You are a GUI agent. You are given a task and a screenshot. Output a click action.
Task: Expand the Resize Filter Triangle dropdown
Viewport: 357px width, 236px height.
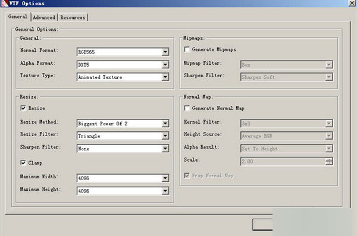(x=123, y=136)
